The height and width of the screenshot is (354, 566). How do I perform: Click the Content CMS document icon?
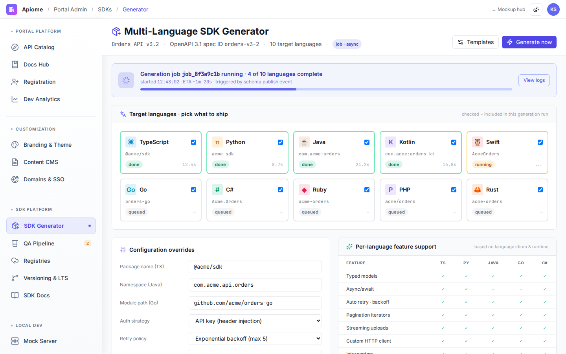click(x=15, y=162)
